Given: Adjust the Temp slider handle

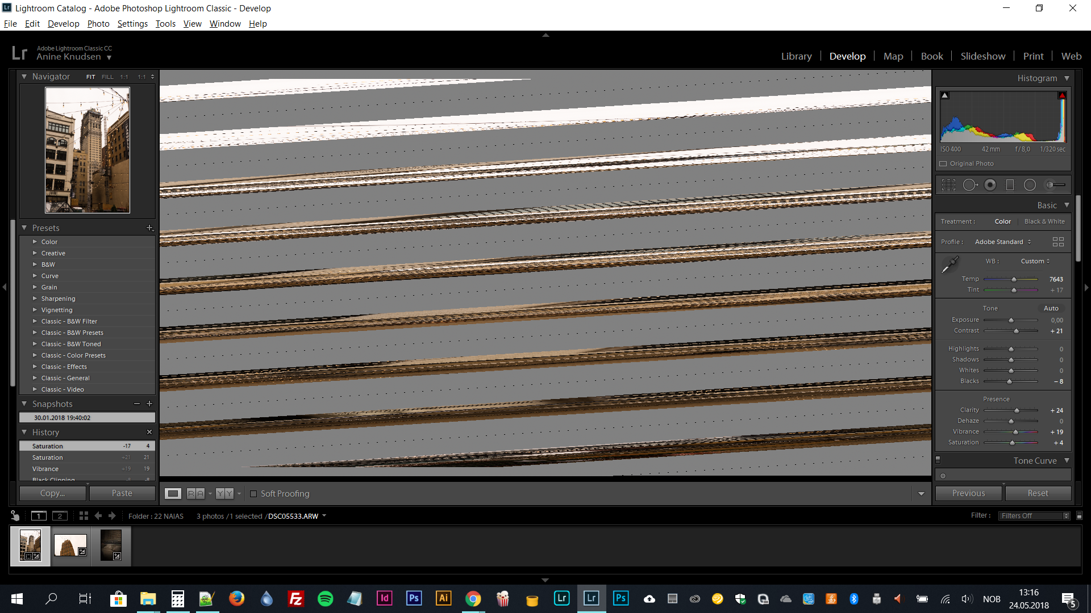Looking at the screenshot, I should tap(1014, 279).
